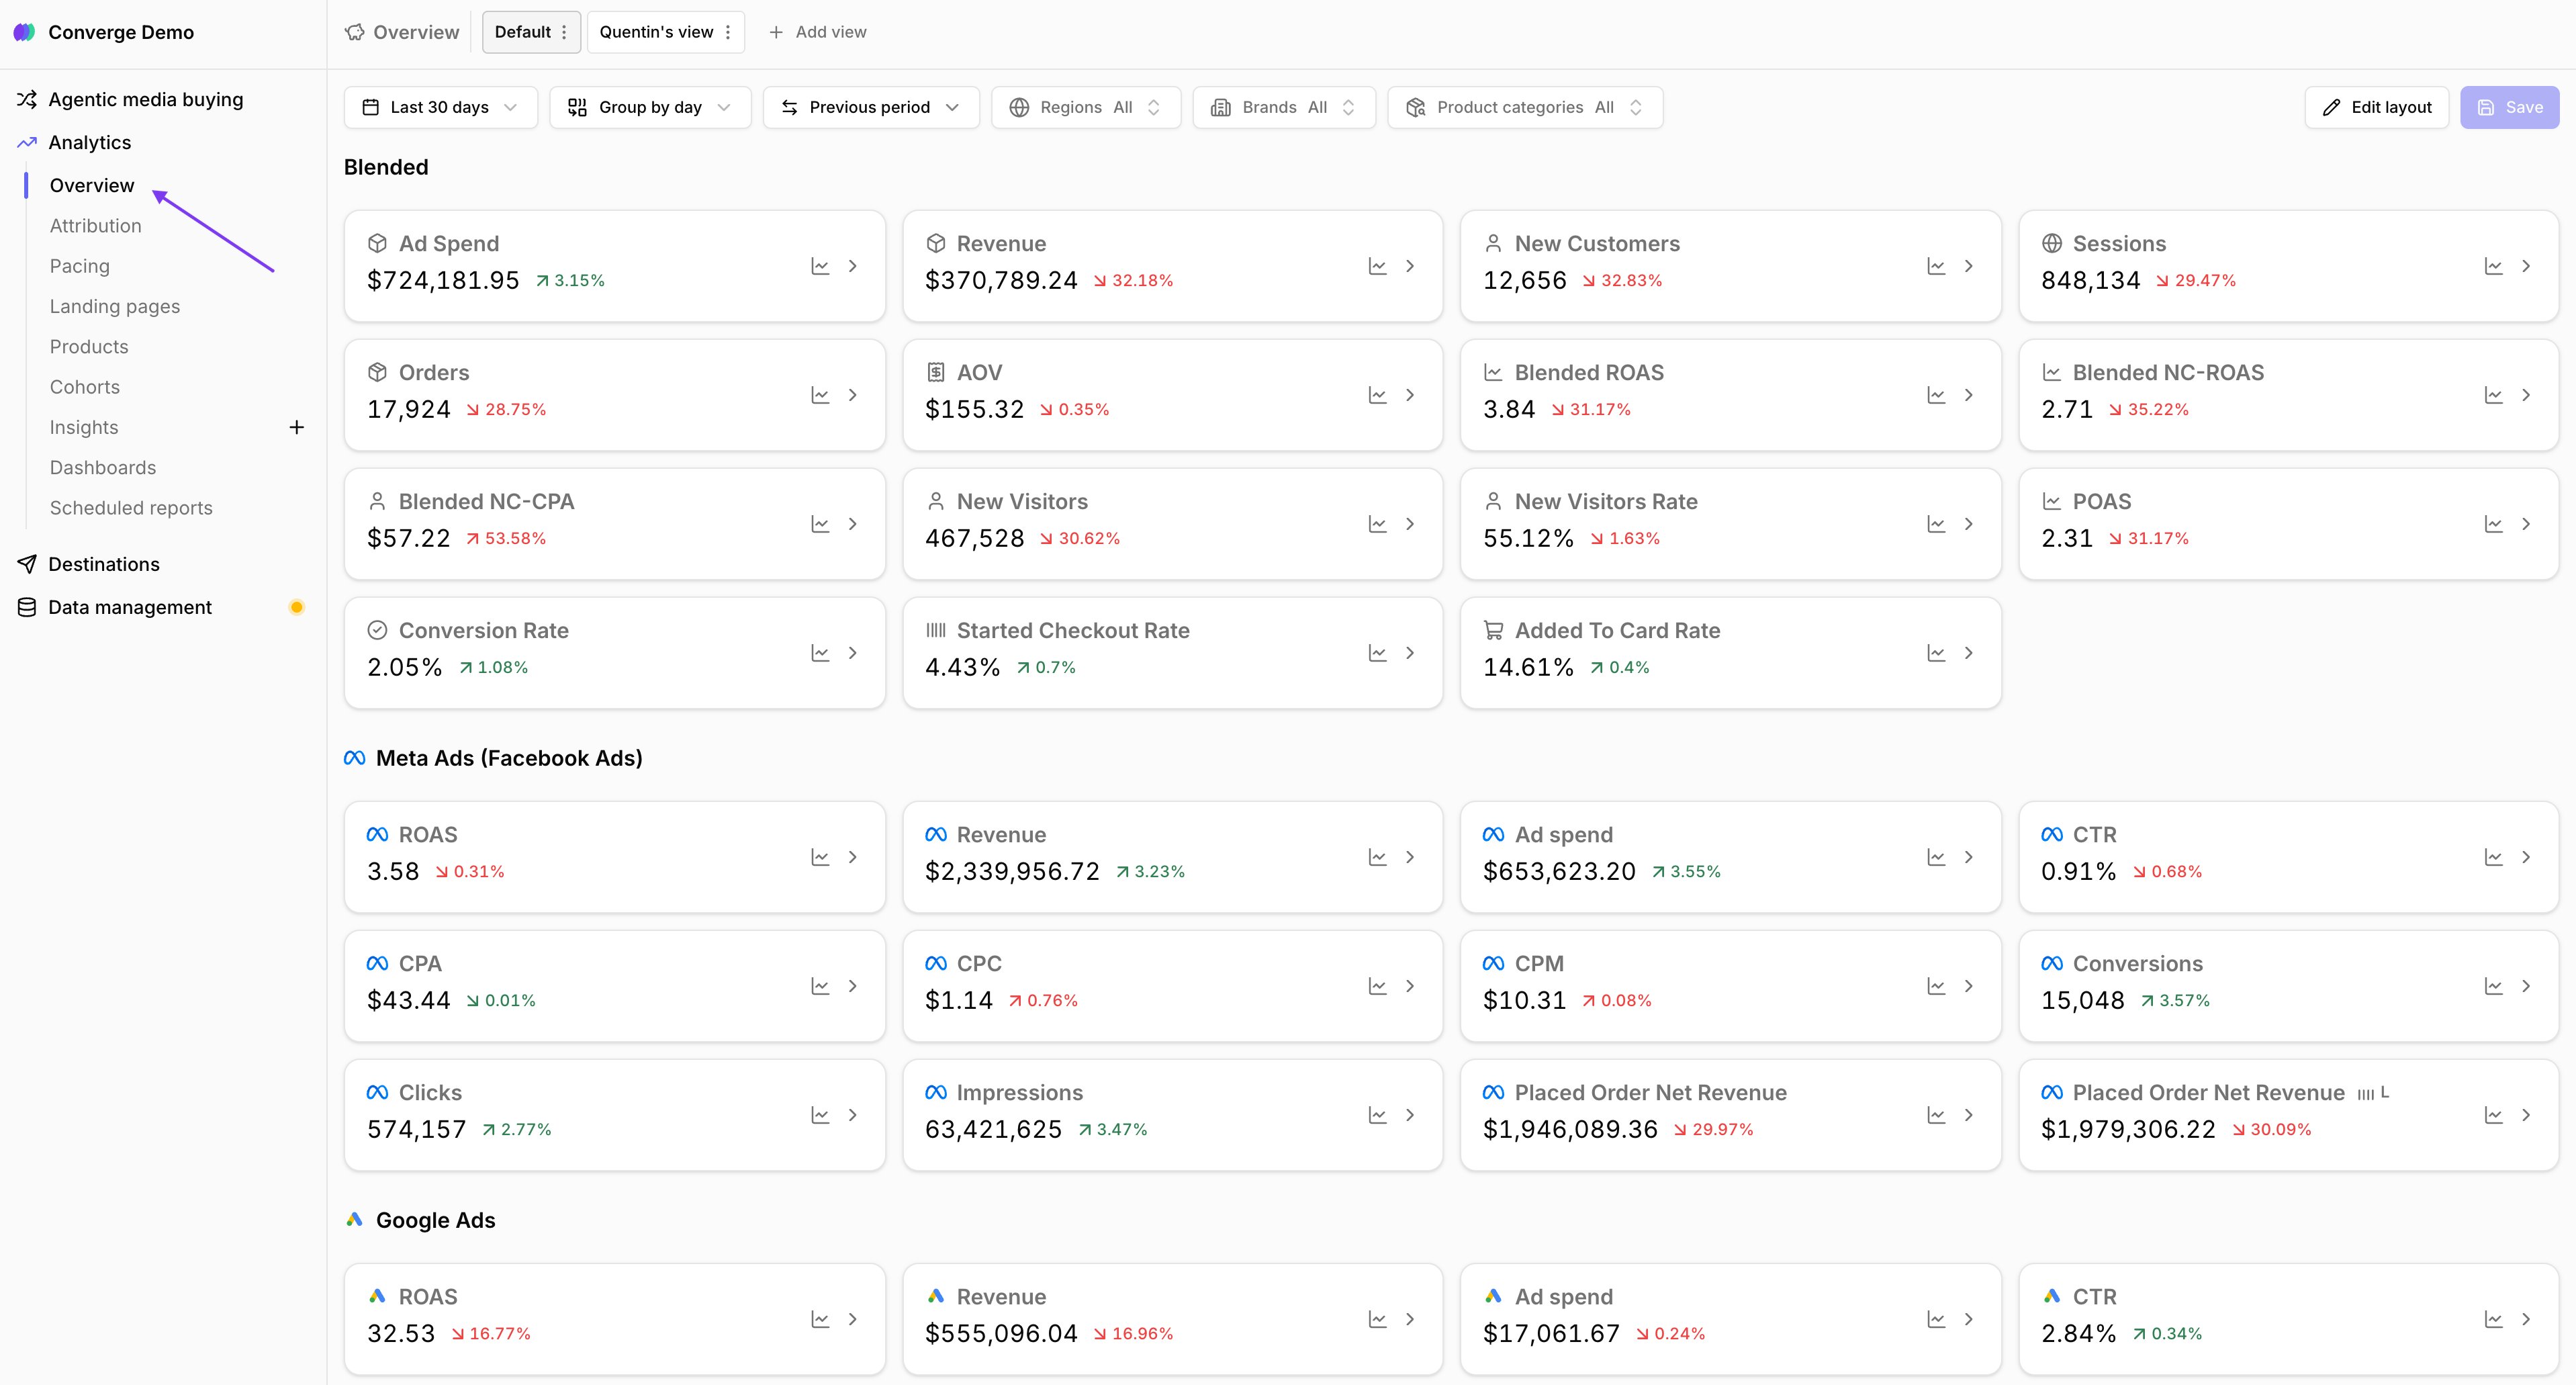Open the Last 30 days date dropdown
Screen dimensions: 2576x1385
(x=440, y=107)
